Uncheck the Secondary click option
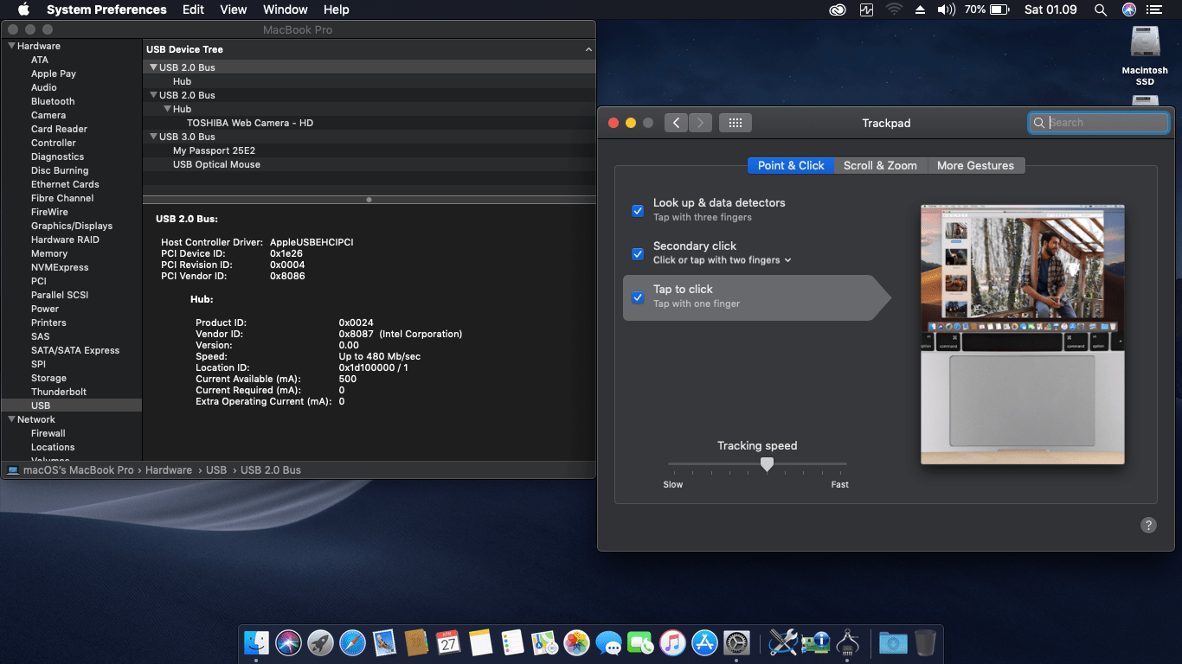The height and width of the screenshot is (664, 1182). [638, 254]
